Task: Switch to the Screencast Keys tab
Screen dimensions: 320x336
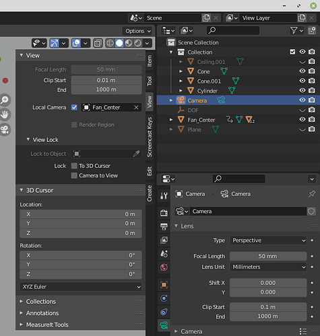Action: coord(150,137)
